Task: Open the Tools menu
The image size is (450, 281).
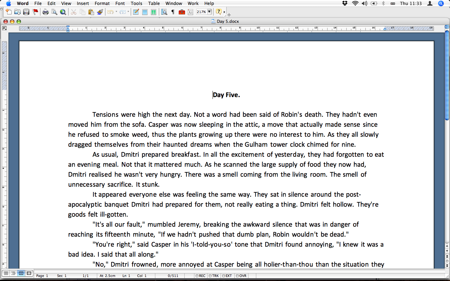Action: (137, 3)
